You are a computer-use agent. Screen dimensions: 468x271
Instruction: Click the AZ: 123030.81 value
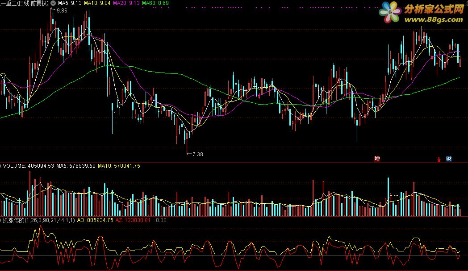pyautogui.click(x=133, y=220)
